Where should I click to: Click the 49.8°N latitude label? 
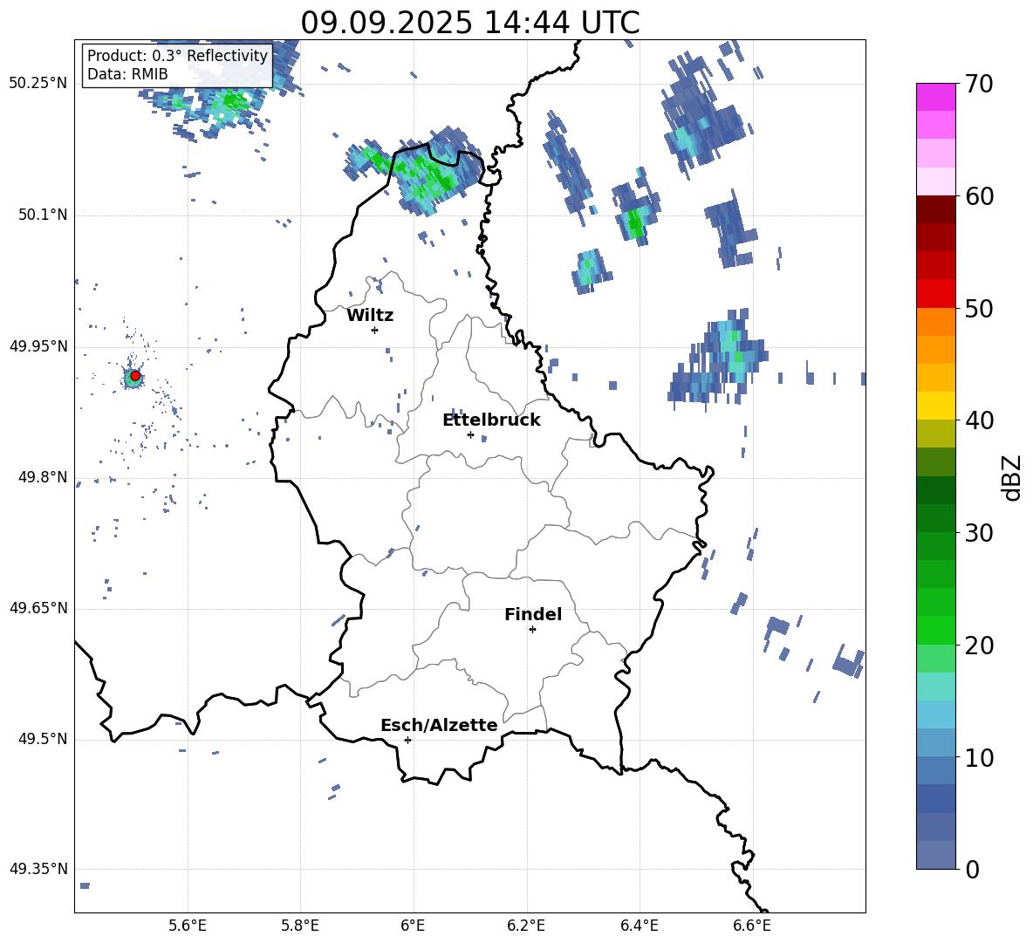[42, 477]
